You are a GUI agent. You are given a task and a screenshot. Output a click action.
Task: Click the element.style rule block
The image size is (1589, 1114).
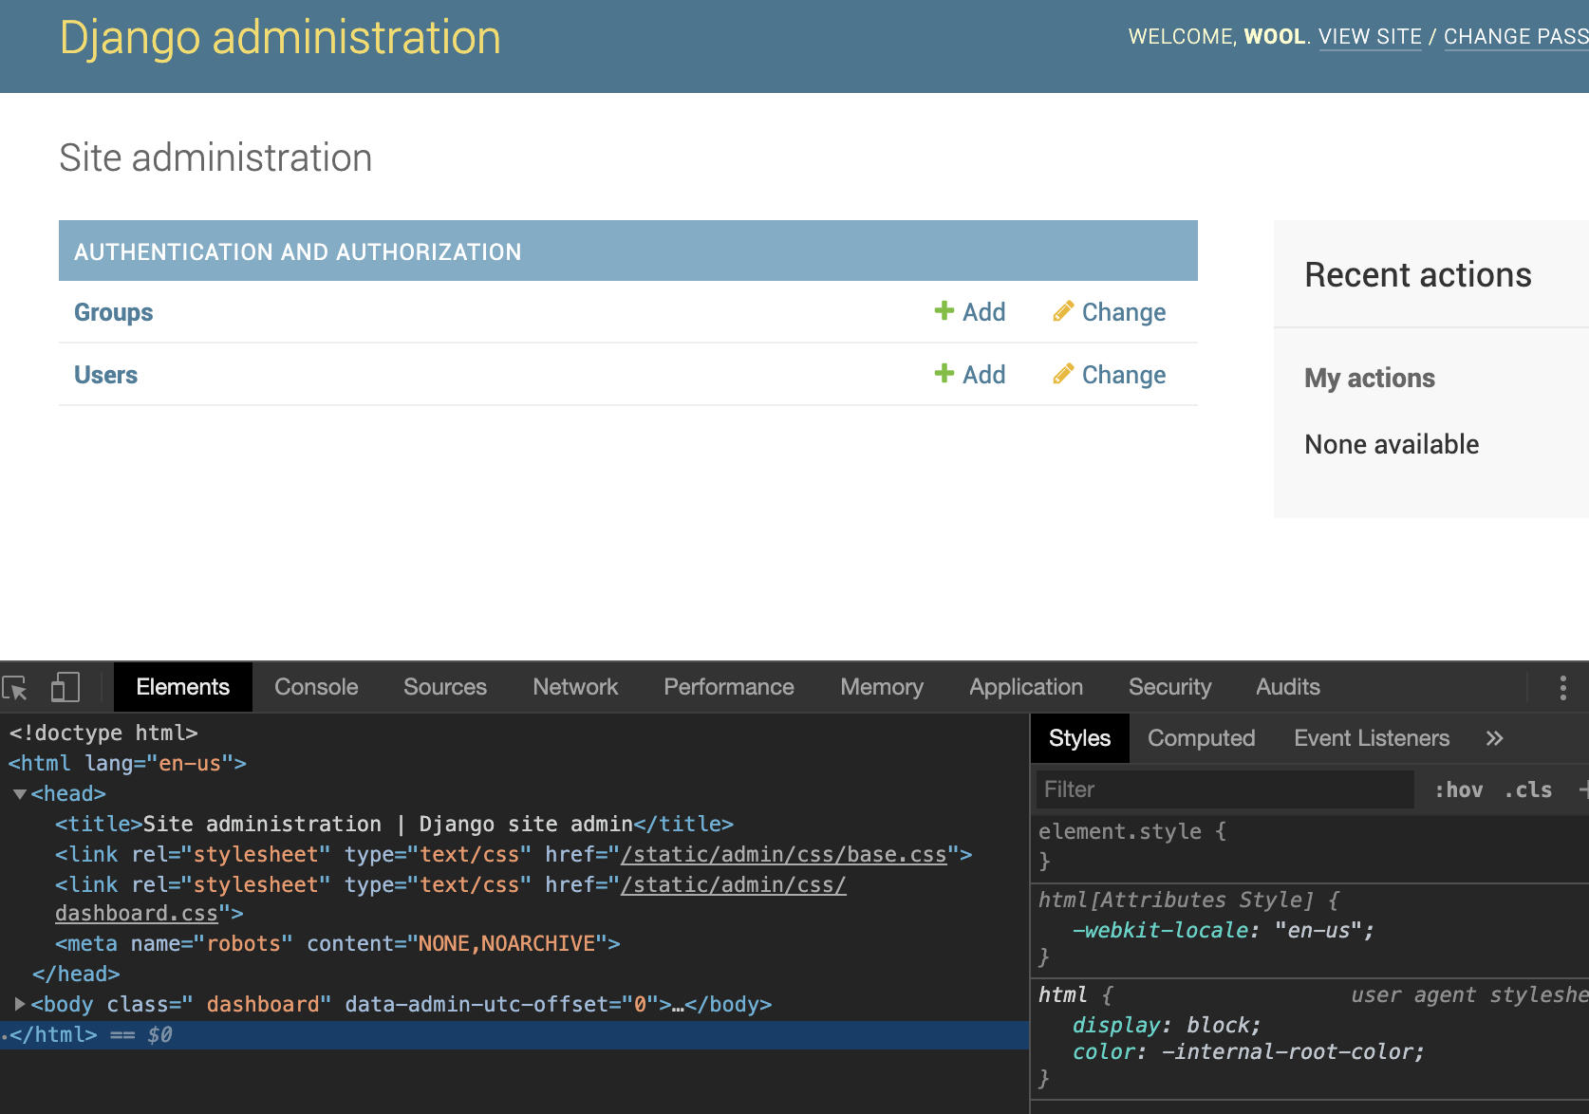point(1310,846)
